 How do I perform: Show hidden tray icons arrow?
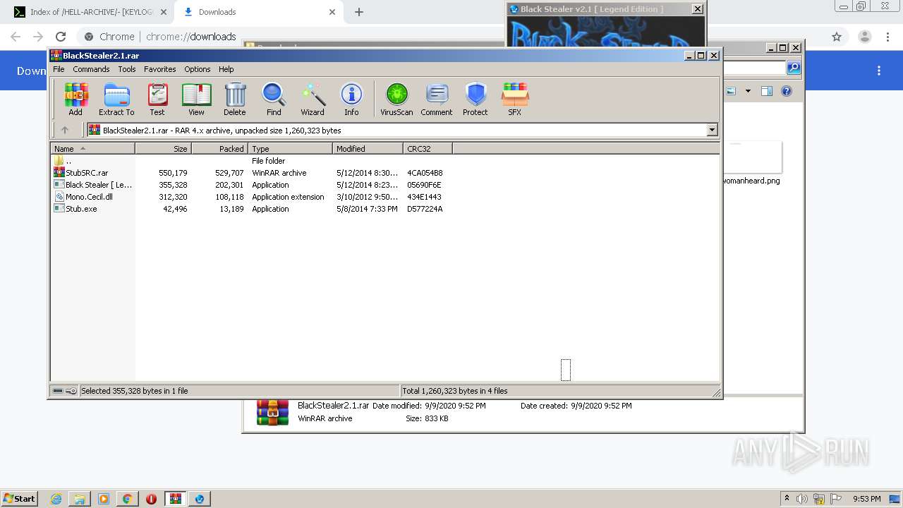pos(787,499)
